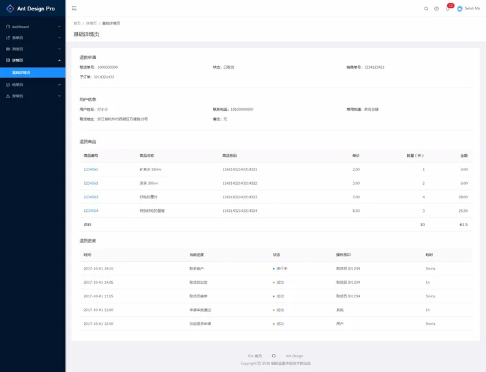
Task: Click the Serati Ma user avatar
Action: point(459,8)
